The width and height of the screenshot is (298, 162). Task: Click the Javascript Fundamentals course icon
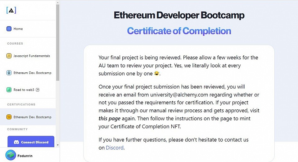pos(9,56)
